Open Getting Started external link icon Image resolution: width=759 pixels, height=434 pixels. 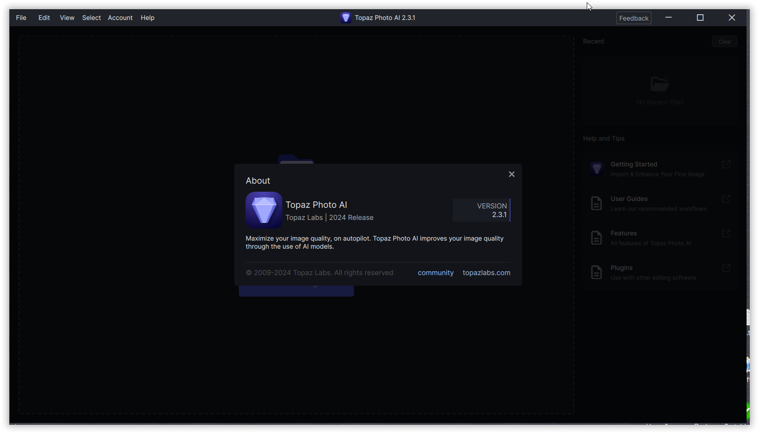click(x=726, y=164)
